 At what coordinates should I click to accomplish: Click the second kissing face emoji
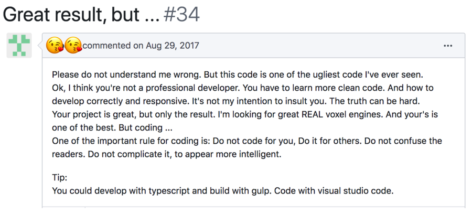[x=73, y=46]
